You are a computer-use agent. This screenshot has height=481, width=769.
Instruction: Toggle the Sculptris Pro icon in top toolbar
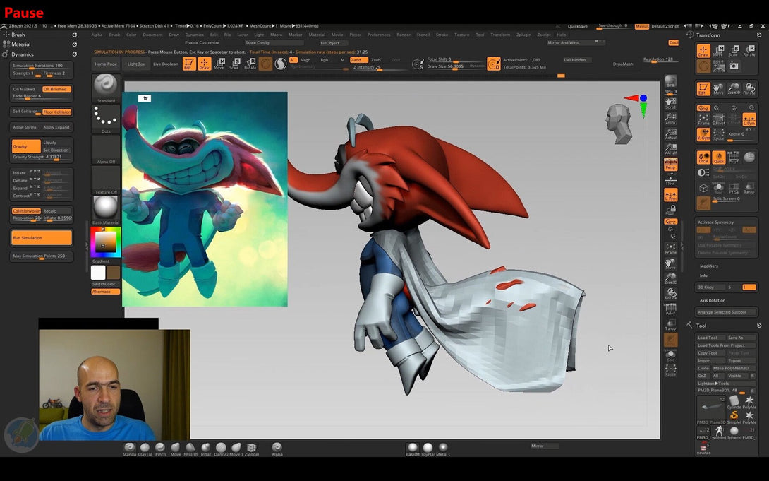pyautogui.click(x=281, y=64)
